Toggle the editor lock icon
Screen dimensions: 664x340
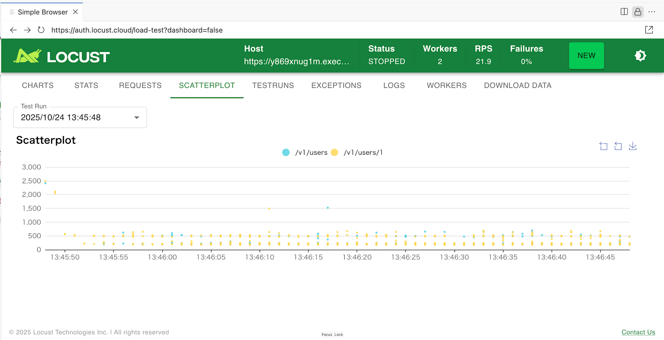point(637,12)
